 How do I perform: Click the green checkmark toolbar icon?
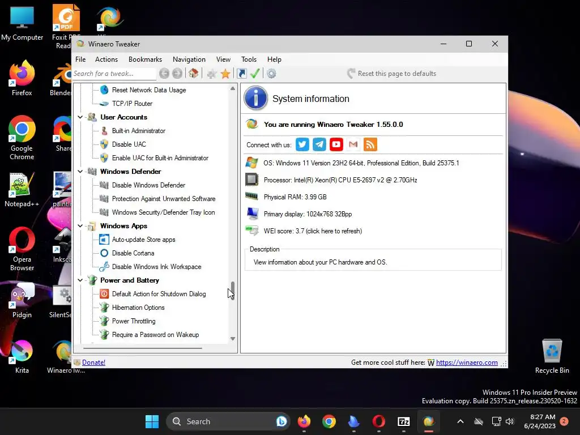[x=255, y=73]
